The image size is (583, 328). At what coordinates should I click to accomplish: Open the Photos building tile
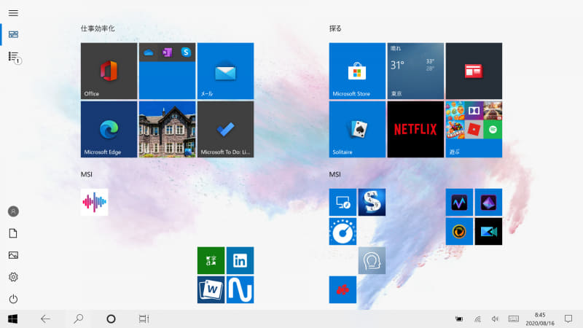pyautogui.click(x=168, y=129)
